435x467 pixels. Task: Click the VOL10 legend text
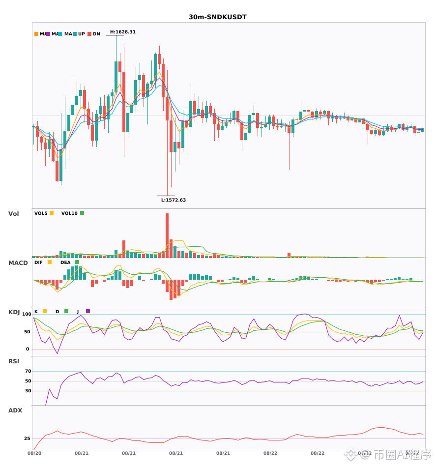(x=69, y=213)
